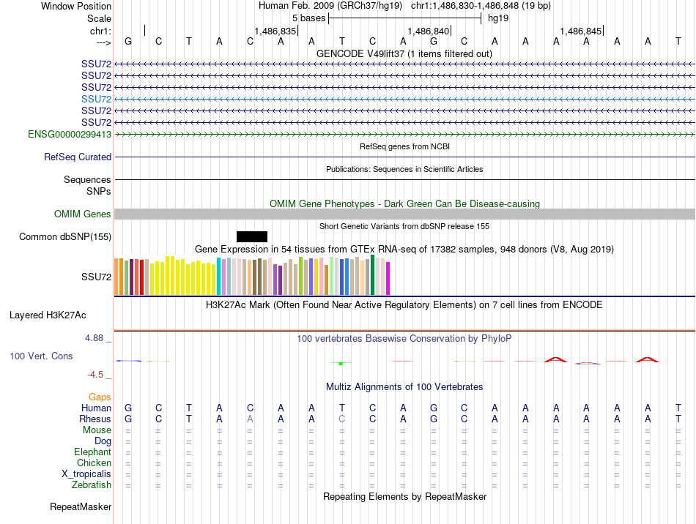Click the X_tropicalis species label
The height and width of the screenshot is (524, 696).
tap(86, 474)
